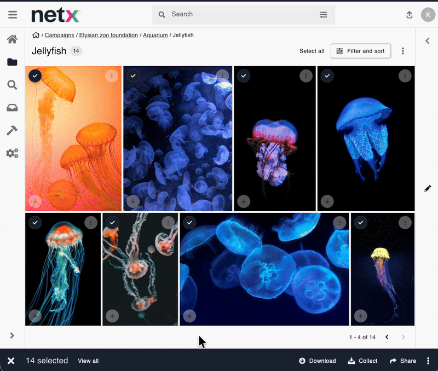
Task: Open the Search sidebar magnifier icon
Action: (12, 85)
